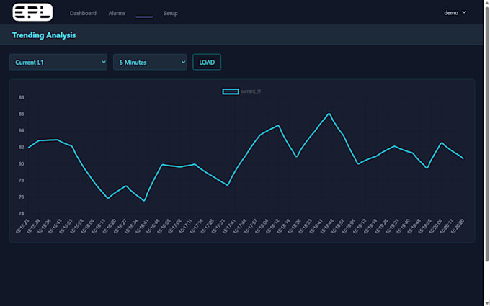The width and height of the screenshot is (490, 306).
Task: Click the LOAD button
Action: 207,62
